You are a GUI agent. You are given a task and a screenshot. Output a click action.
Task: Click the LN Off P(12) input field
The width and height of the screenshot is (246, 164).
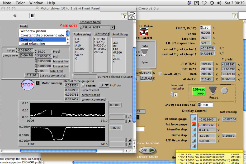(x=206, y=28)
